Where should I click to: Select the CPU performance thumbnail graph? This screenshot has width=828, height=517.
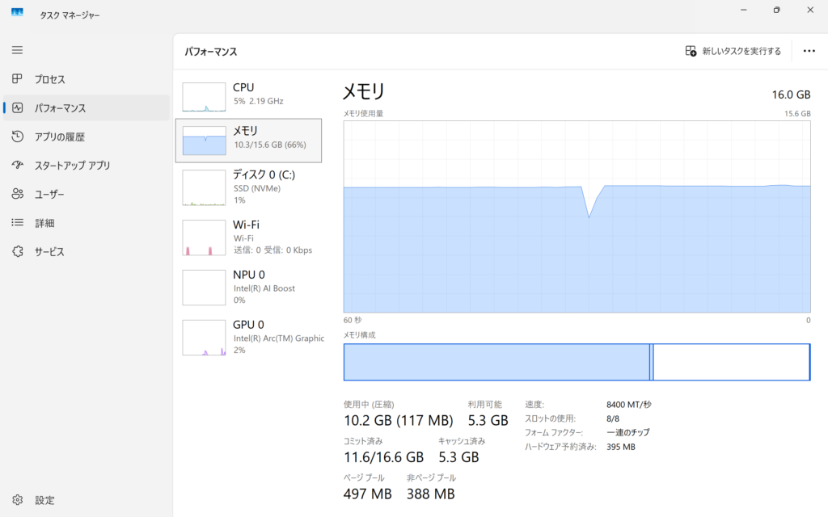204,97
